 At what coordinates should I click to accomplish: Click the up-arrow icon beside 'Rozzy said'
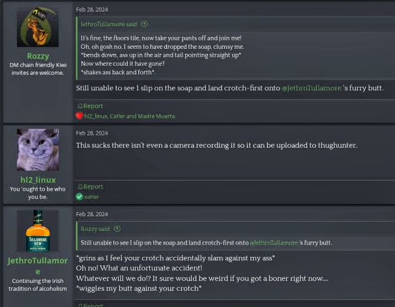[117, 229]
